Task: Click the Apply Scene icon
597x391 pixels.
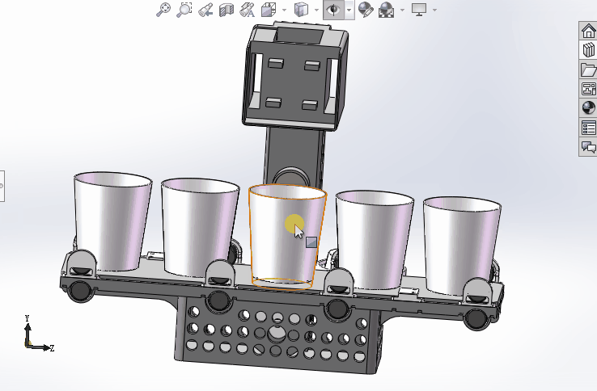Action: pos(386,10)
